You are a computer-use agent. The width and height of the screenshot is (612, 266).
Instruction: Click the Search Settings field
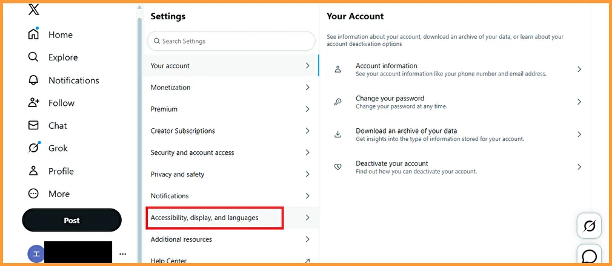(231, 41)
